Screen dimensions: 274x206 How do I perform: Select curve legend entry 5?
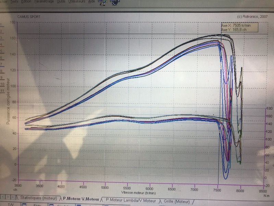click(x=1, y=51)
